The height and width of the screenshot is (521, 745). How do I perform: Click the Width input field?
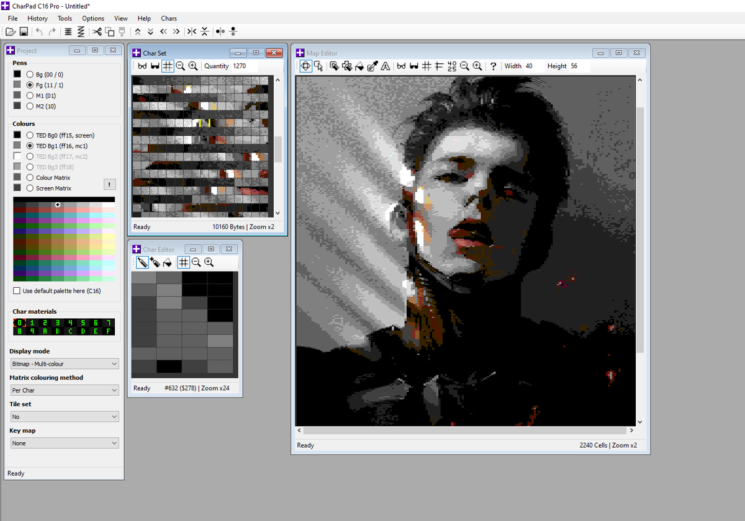click(x=533, y=66)
